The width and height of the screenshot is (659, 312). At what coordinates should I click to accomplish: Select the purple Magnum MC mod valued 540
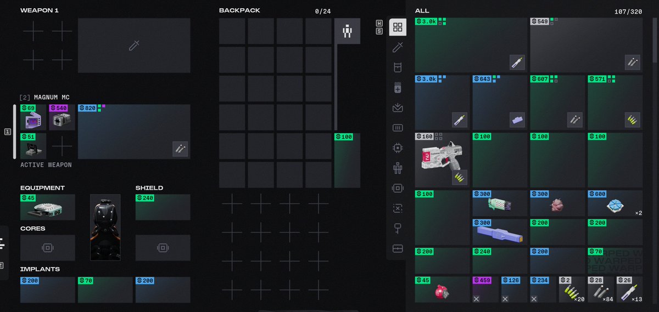tap(62, 117)
